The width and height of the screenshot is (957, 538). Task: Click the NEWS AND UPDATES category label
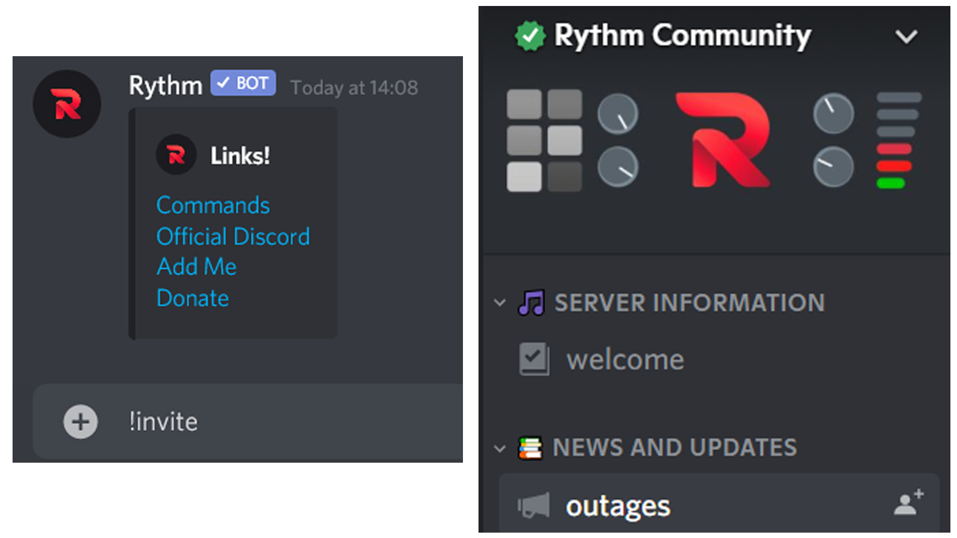(675, 448)
